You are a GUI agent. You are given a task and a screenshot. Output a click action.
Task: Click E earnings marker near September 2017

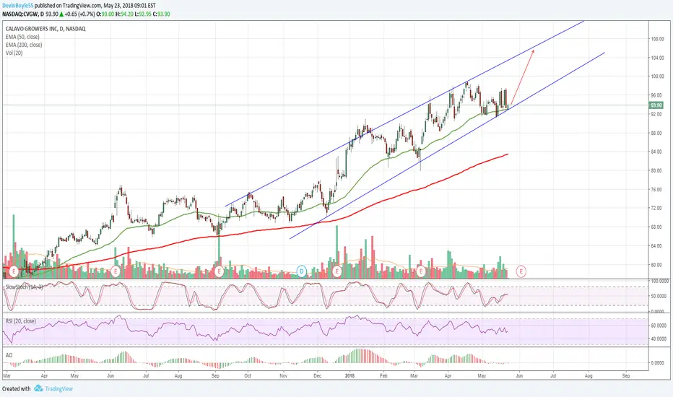219,271
